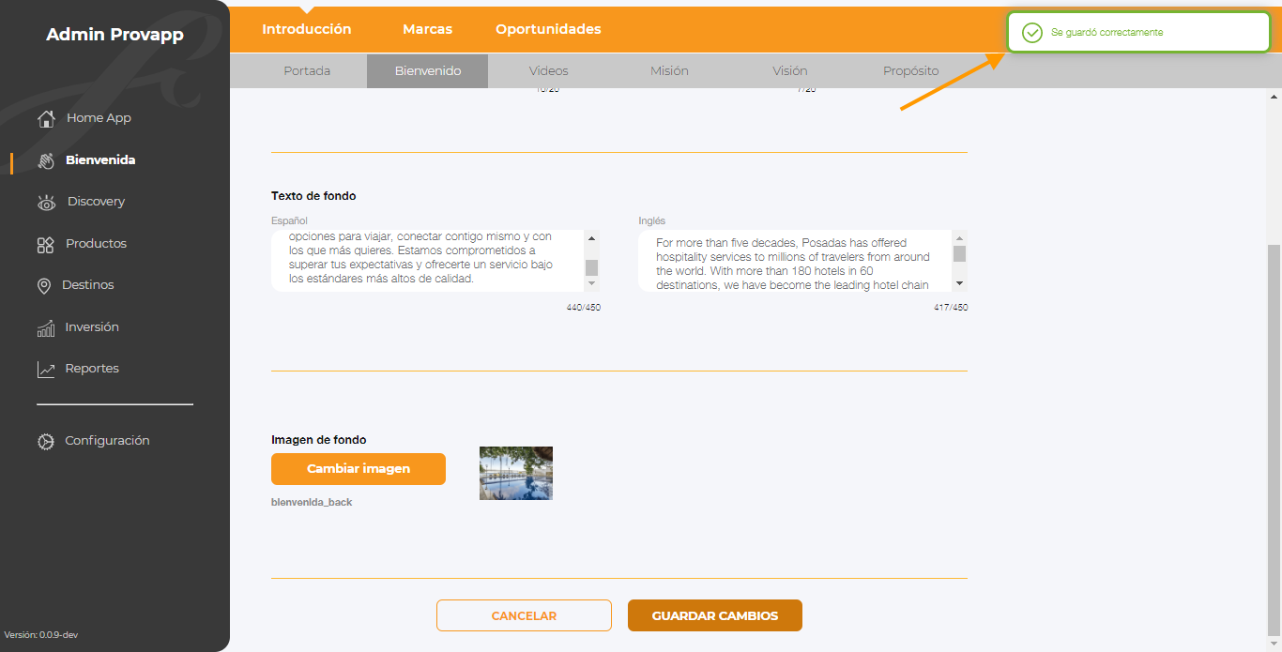This screenshot has width=1282, height=652.
Task: Open the Portada sub-tab
Action: click(307, 71)
